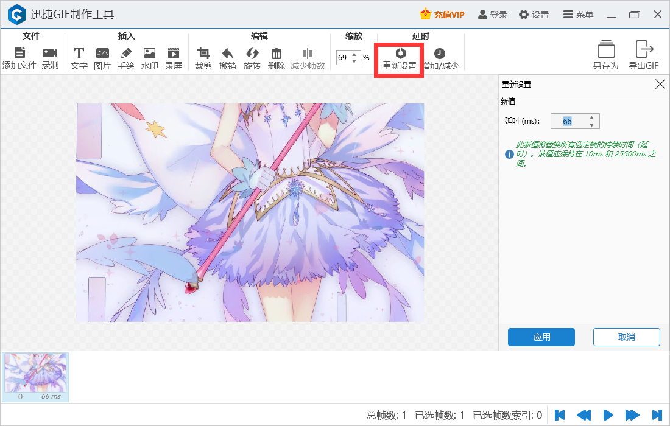Open 设置 settings

pos(534,15)
